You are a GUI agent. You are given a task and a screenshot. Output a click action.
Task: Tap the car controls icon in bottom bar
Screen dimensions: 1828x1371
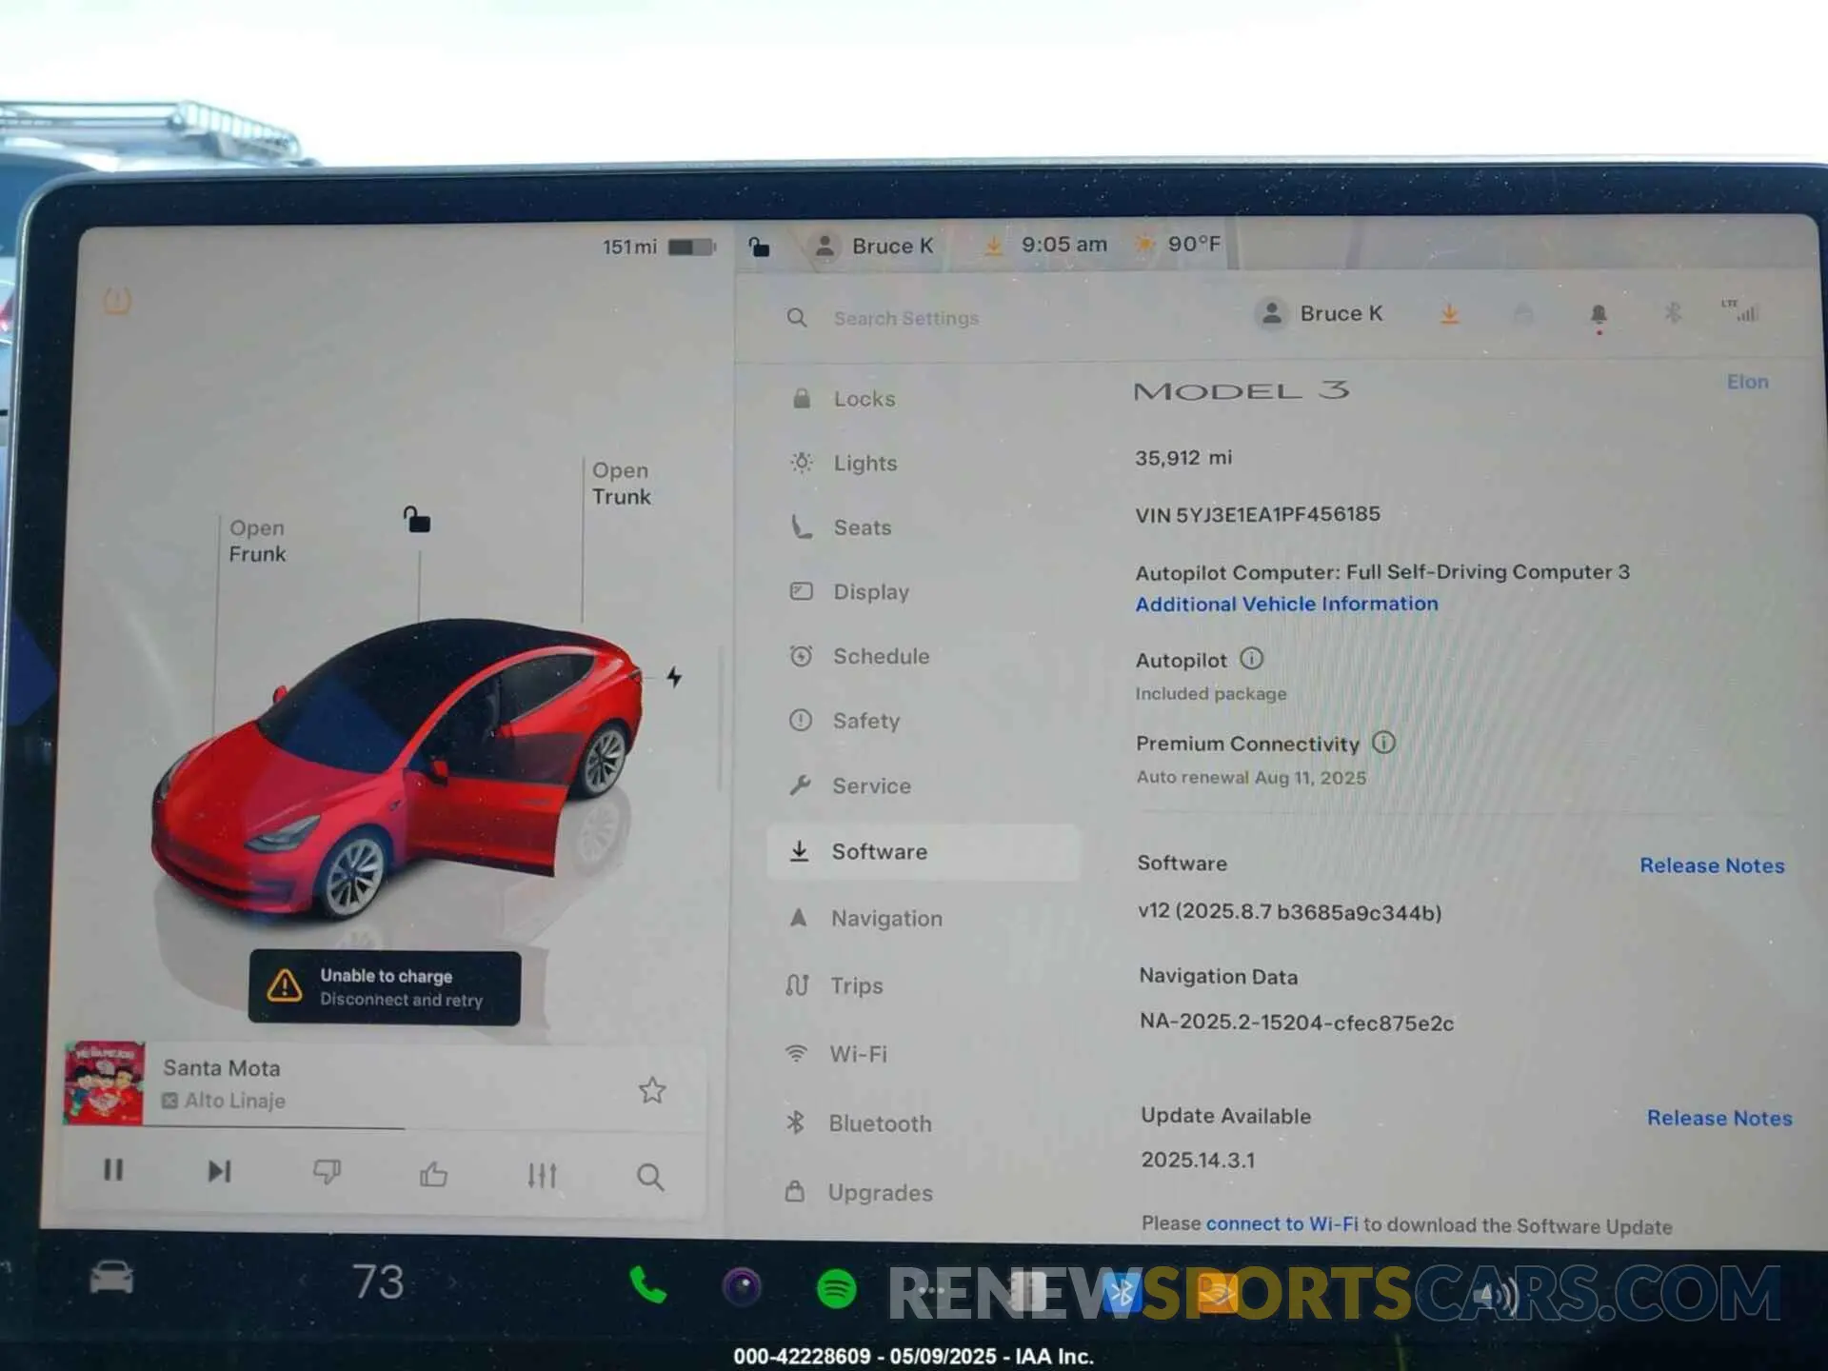(x=111, y=1278)
